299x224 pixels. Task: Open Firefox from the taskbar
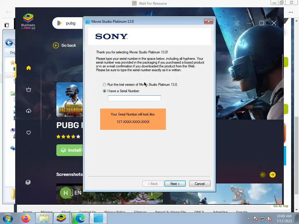(x=26, y=218)
